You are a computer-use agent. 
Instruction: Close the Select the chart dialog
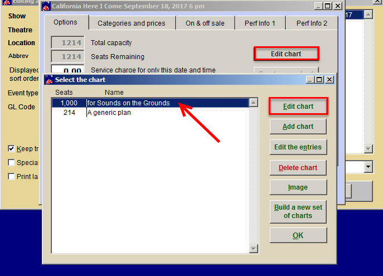tap(329, 80)
